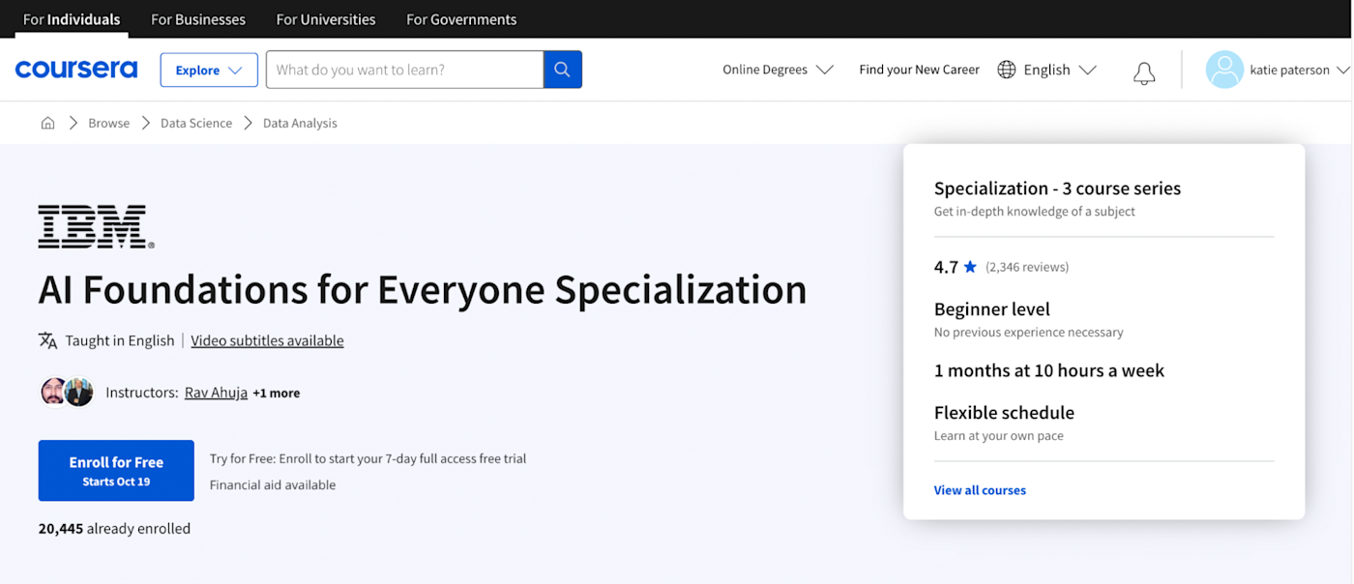Click the instructor avatars thumbnail
The height and width of the screenshot is (584, 1354).
click(67, 392)
